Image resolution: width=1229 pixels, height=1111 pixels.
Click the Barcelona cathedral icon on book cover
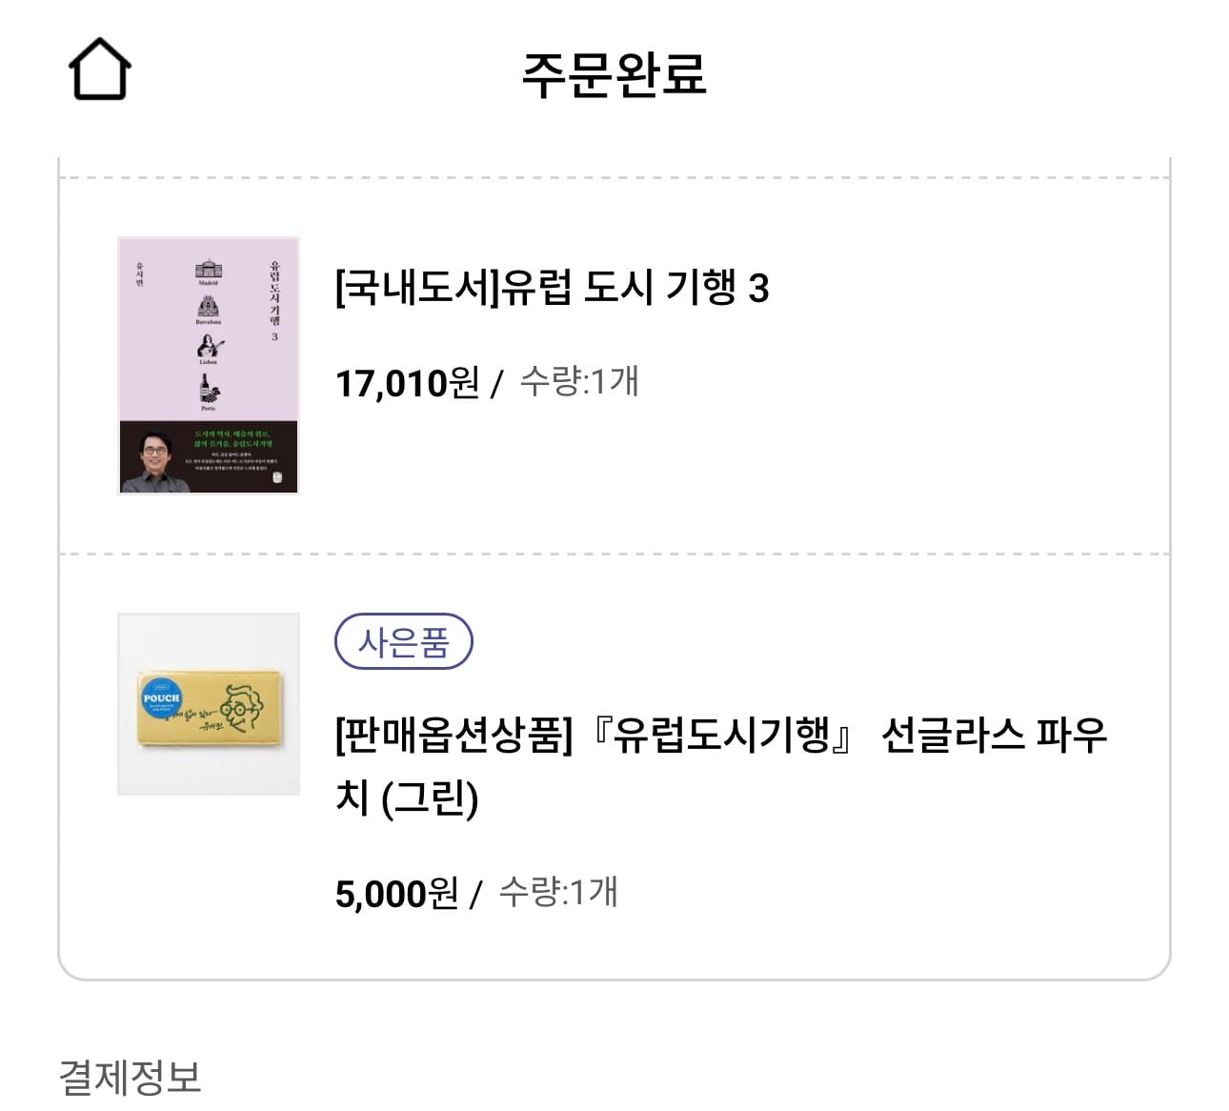(x=209, y=307)
